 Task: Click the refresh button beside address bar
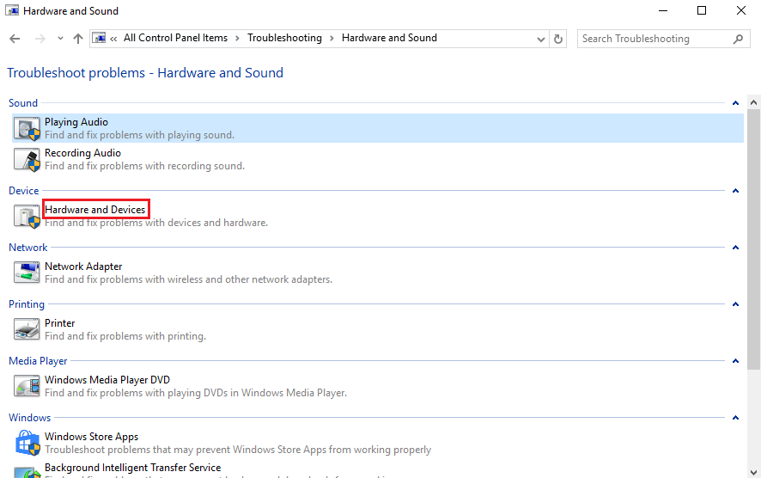[x=559, y=39]
